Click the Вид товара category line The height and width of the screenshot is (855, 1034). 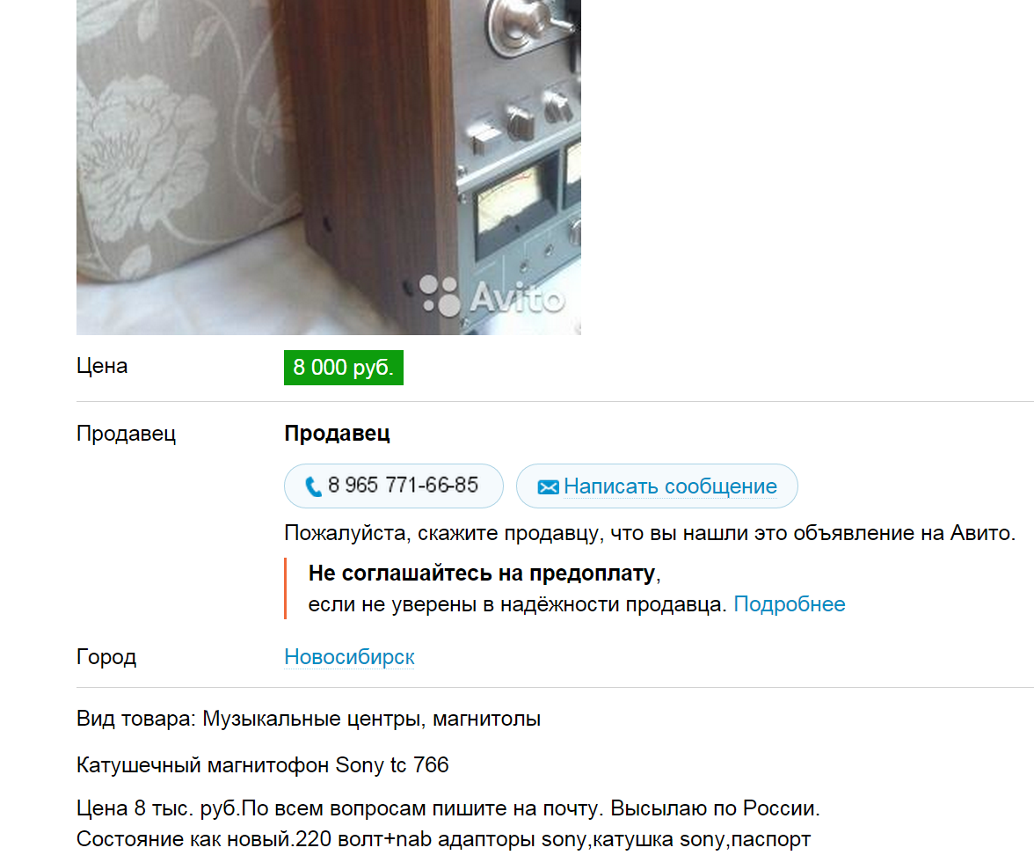[x=309, y=719]
